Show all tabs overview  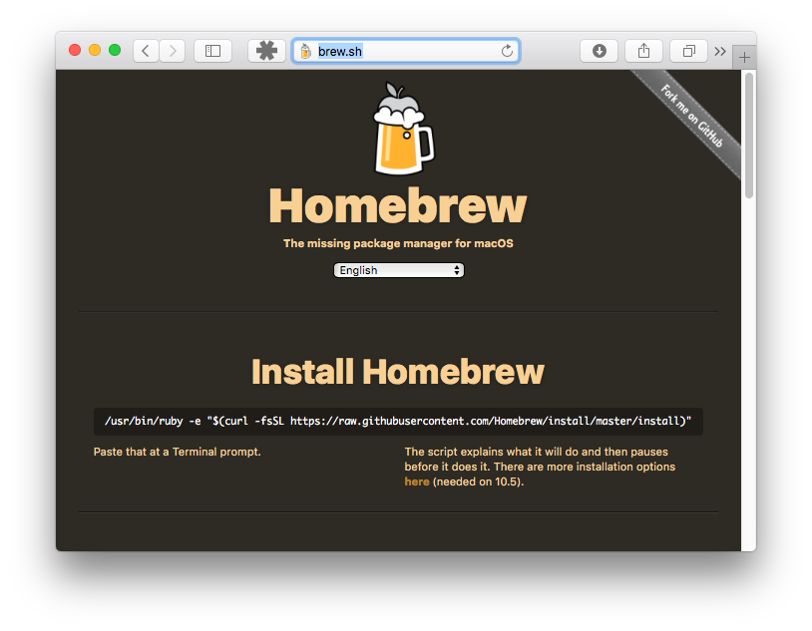pyautogui.click(x=688, y=51)
